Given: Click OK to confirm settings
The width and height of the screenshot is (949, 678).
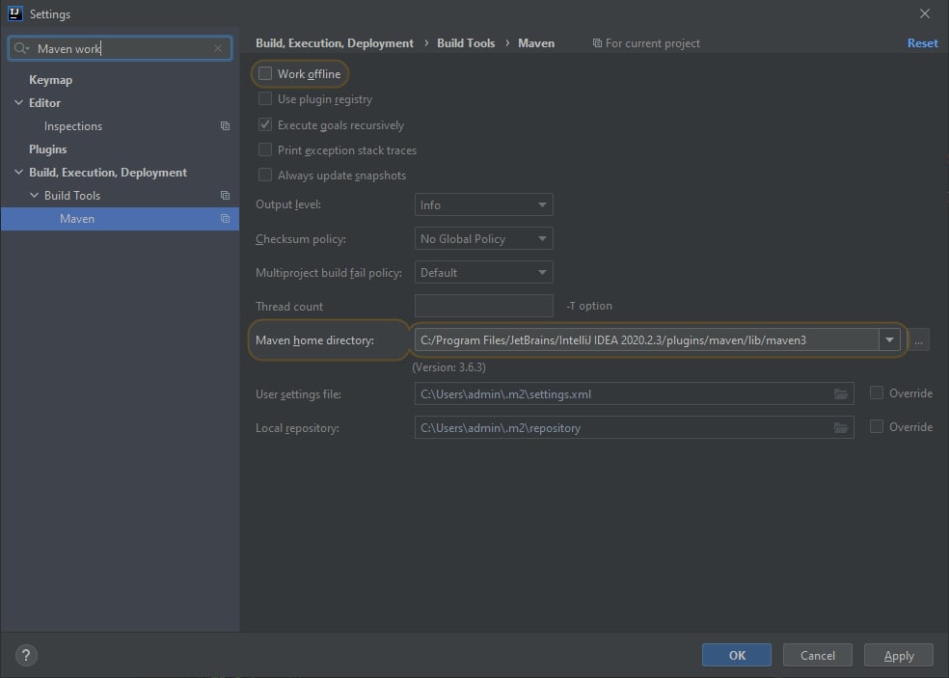Looking at the screenshot, I should pyautogui.click(x=737, y=655).
